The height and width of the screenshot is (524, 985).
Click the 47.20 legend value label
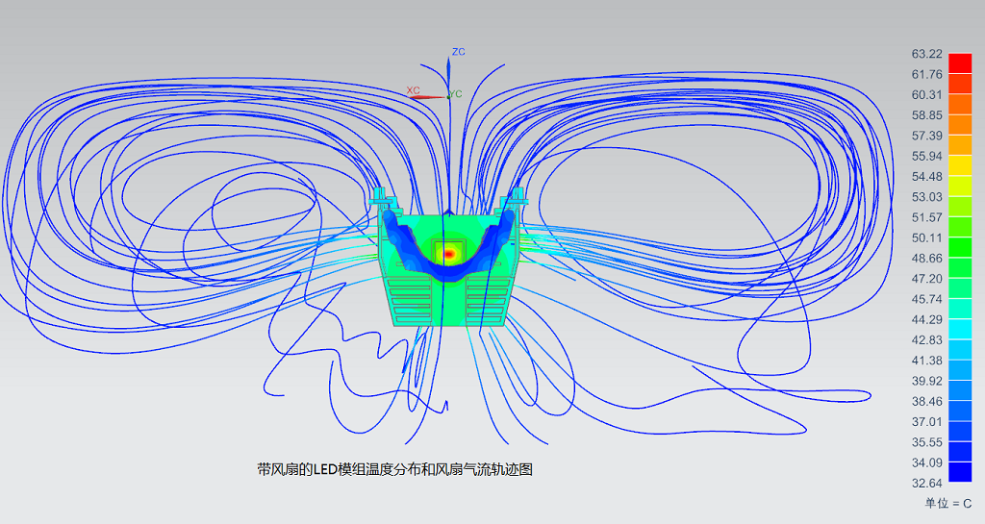[x=926, y=279]
